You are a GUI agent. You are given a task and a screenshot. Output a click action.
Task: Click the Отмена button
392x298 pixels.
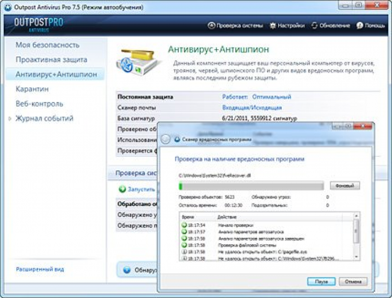[353, 281]
